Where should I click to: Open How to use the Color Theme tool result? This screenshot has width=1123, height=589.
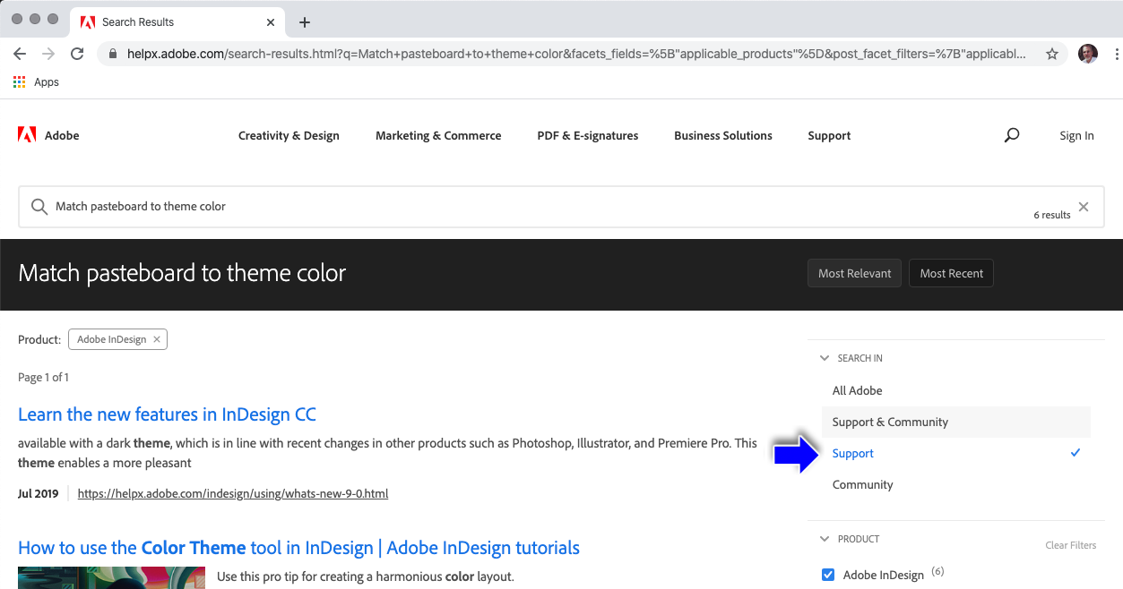pyautogui.click(x=298, y=548)
